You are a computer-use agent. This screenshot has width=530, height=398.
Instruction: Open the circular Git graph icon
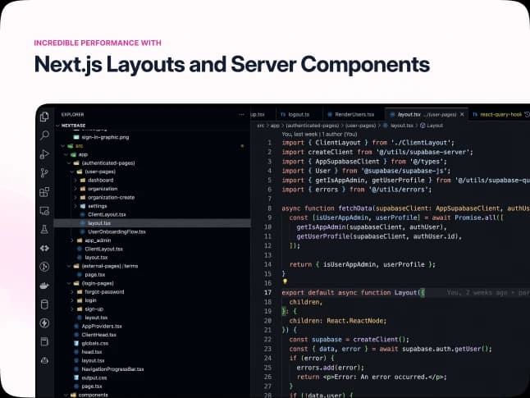tap(44, 267)
